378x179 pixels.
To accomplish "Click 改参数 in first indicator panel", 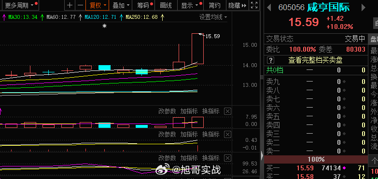I will 167,111.
